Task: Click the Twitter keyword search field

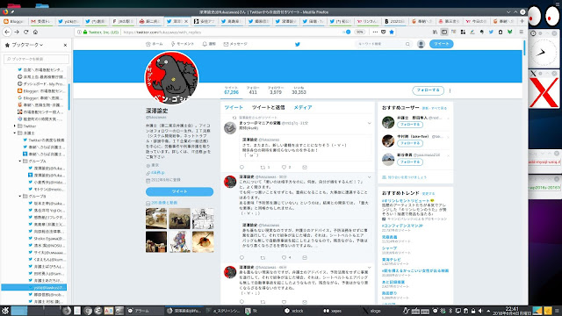Action: [380, 44]
